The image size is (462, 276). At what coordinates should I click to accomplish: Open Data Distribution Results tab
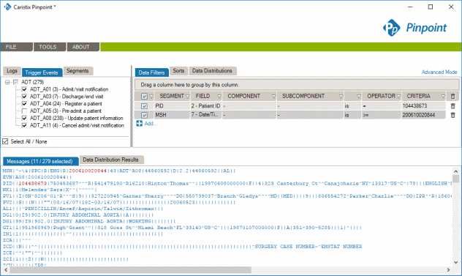tap(111, 160)
